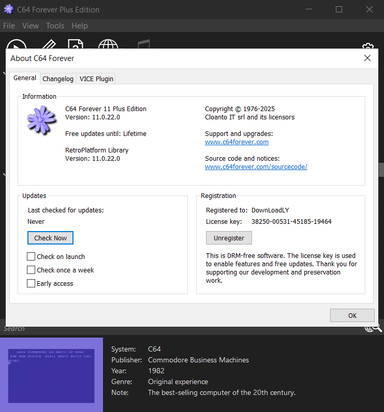Click the Free updates until: Lifetime text
The width and height of the screenshot is (384, 412).
[x=106, y=134]
